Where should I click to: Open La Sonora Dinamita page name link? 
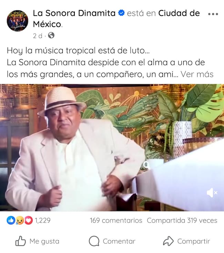click(x=74, y=13)
